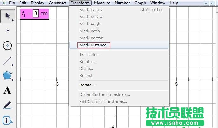Select the Marker pen tool
This screenshot has width=218, height=128.
click(x=7, y=105)
